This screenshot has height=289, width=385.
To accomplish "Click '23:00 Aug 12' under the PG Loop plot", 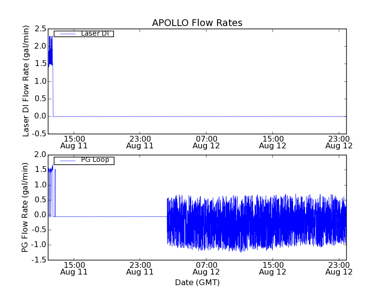I will (339, 269).
